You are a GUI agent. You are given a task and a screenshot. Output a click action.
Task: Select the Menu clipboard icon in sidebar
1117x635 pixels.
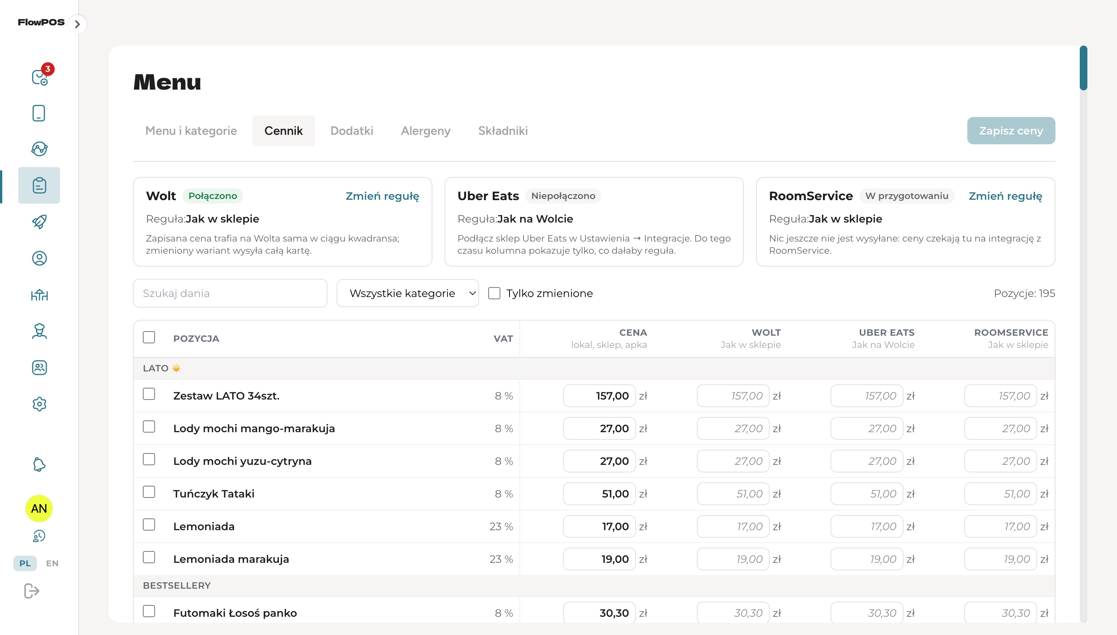(x=39, y=185)
